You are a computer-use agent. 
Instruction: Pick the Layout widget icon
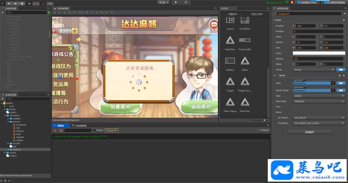tap(230, 20)
